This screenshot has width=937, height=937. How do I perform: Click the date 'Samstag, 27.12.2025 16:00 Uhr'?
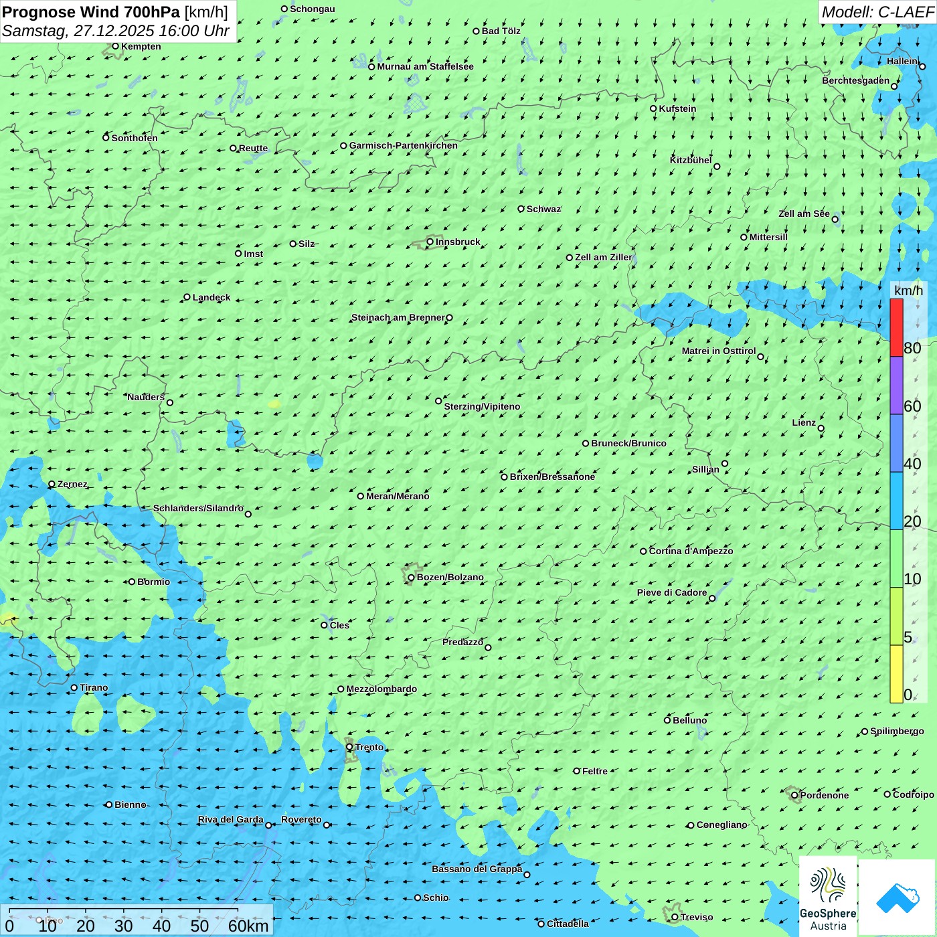(x=115, y=31)
